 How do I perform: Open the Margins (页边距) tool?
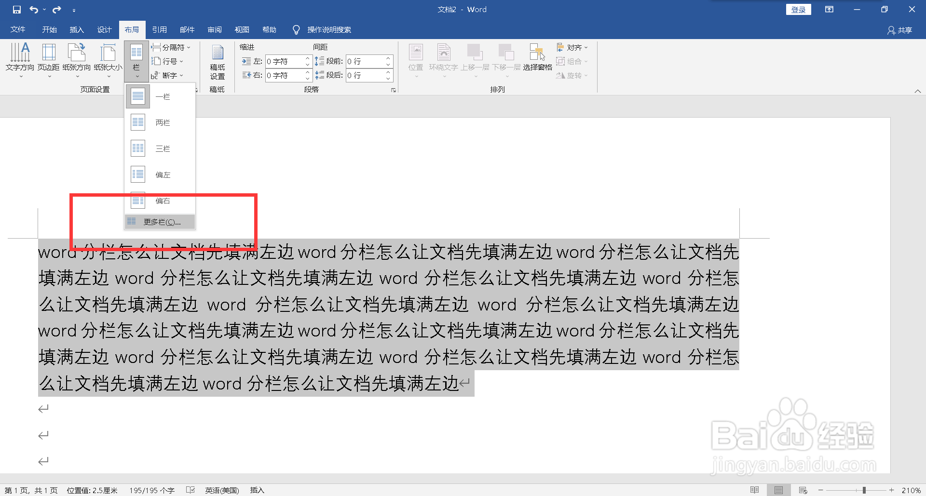click(49, 60)
